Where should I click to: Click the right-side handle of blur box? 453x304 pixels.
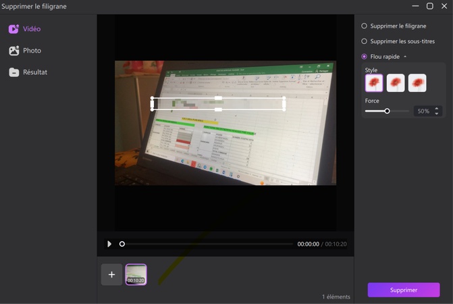(284, 104)
